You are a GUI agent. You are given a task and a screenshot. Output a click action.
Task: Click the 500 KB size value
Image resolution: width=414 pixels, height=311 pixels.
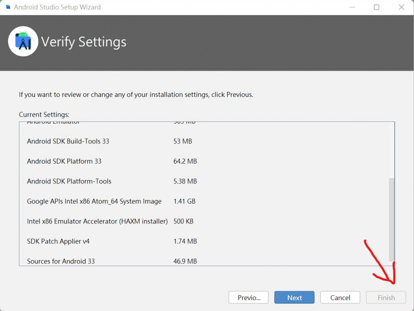coord(184,221)
